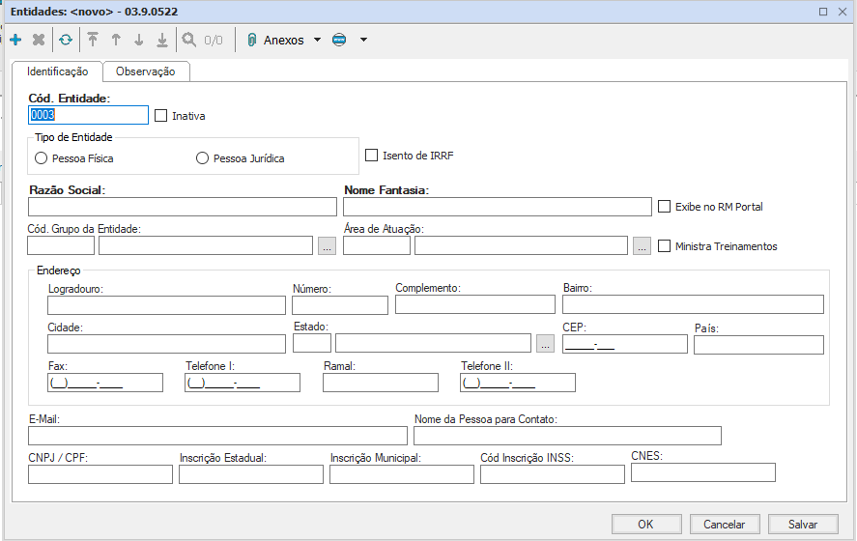Click the refresh icon in toolbar
This screenshot has width=857, height=541.
pos(65,41)
